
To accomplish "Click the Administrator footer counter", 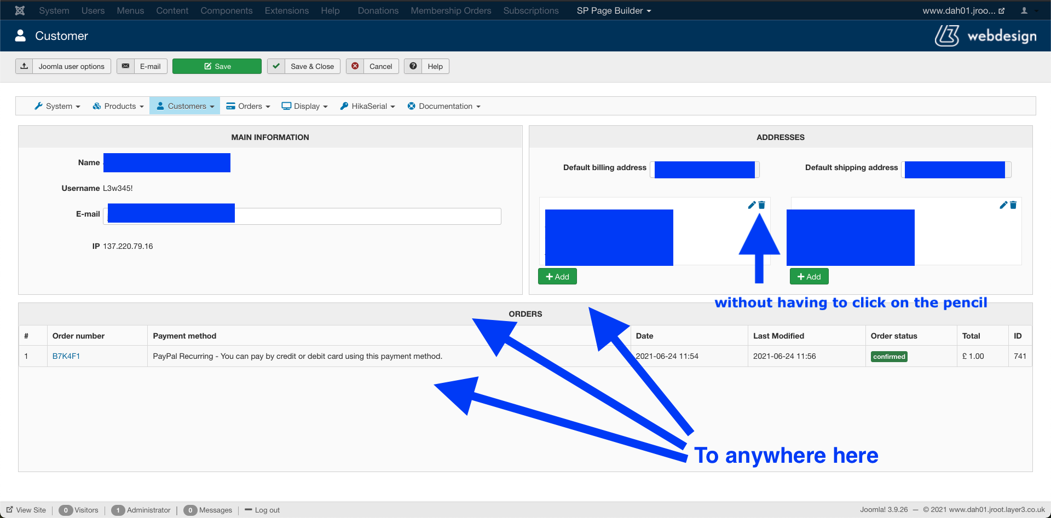I will tap(141, 510).
